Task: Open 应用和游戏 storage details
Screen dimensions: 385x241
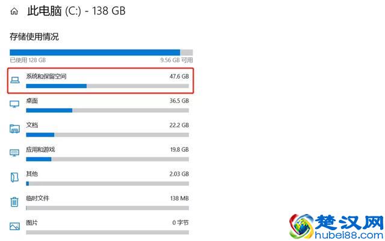Action: [x=40, y=149]
